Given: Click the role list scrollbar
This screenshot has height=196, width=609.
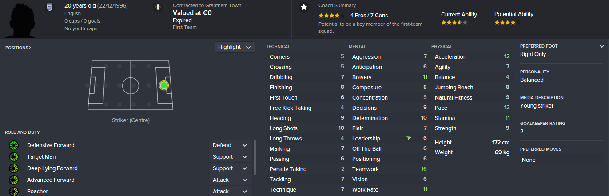Looking at the screenshot, I should [x=255, y=158].
